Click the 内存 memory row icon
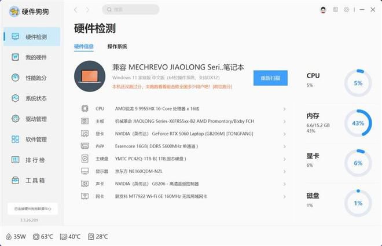 point(85,146)
